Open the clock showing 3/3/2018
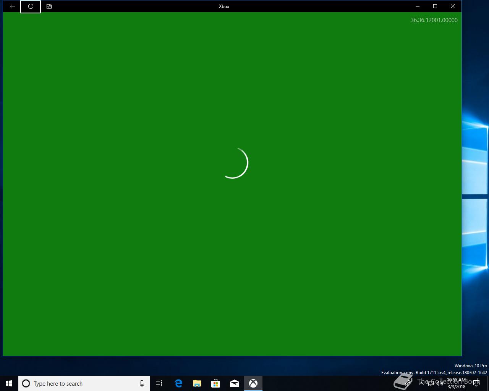 (x=457, y=383)
